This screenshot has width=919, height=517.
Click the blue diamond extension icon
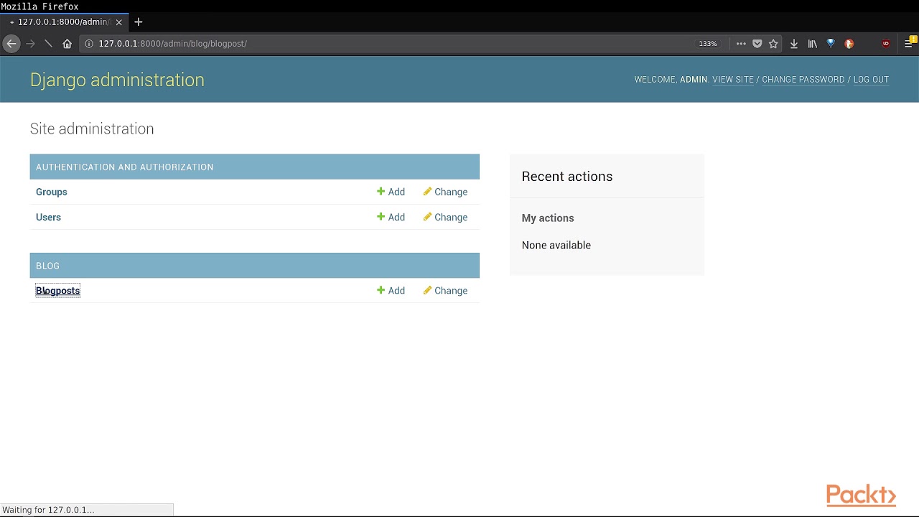(x=831, y=44)
